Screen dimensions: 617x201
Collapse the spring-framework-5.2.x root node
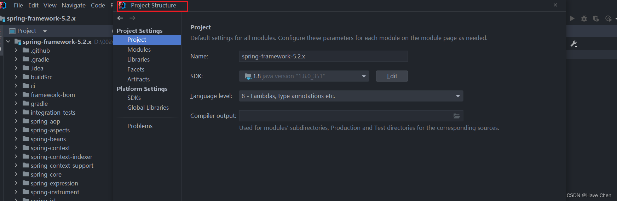point(8,41)
